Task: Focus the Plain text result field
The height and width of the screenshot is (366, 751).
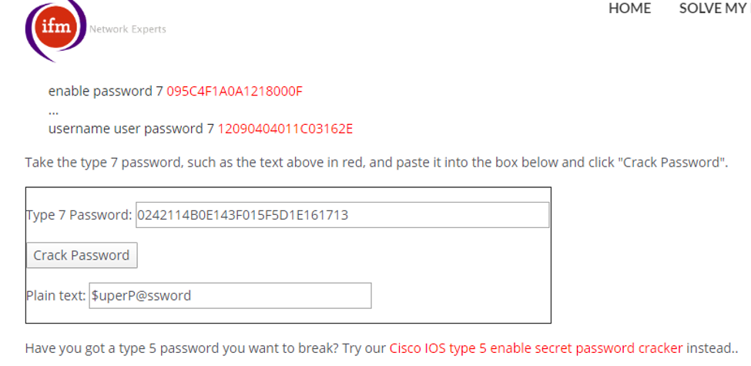Action: point(230,295)
